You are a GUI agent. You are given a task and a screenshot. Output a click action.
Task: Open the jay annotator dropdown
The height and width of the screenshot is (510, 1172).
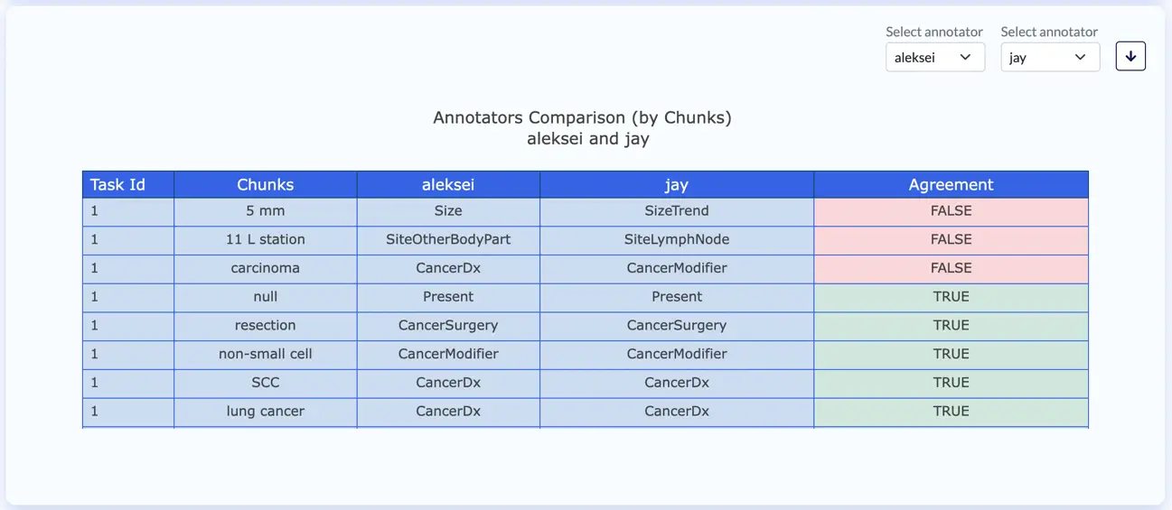1049,58
